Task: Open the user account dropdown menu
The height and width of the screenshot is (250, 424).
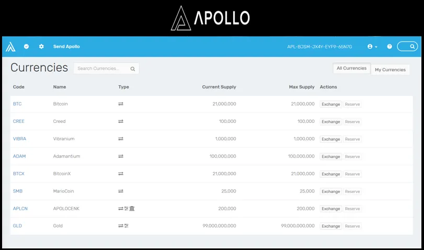Action: point(372,47)
